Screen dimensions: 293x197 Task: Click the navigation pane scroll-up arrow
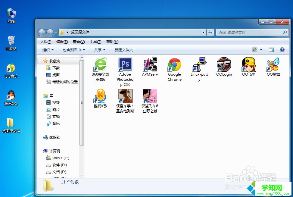pos(82,57)
